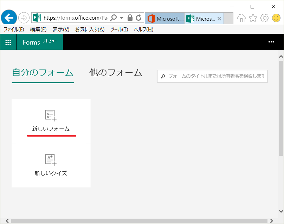Open the ツール(T) menu
Viewport: 284px width, 224px height.
[119, 29]
